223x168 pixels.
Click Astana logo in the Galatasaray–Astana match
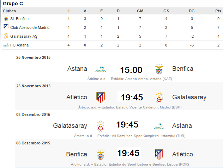click(x=159, y=126)
